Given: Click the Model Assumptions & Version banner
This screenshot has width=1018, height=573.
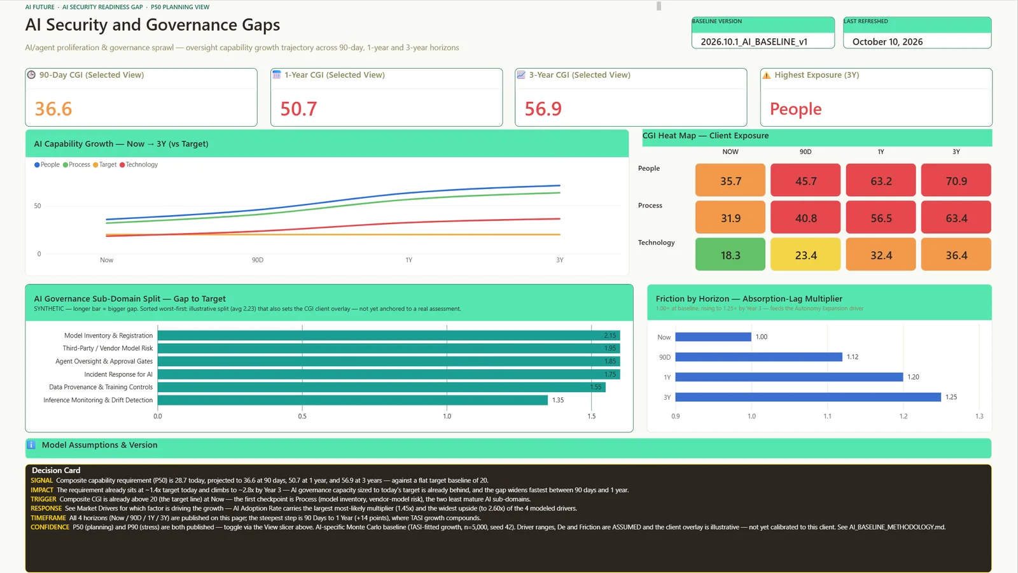Looking at the screenshot, I should (x=508, y=448).
